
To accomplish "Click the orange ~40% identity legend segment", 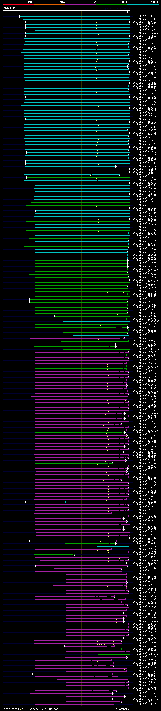I will (49, 5).
